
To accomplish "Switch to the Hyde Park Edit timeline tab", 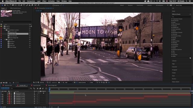I will tap(37, 85).
